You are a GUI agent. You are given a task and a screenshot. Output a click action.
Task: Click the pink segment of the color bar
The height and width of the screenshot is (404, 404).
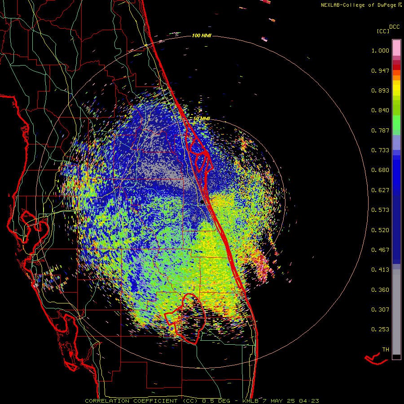tap(396, 48)
